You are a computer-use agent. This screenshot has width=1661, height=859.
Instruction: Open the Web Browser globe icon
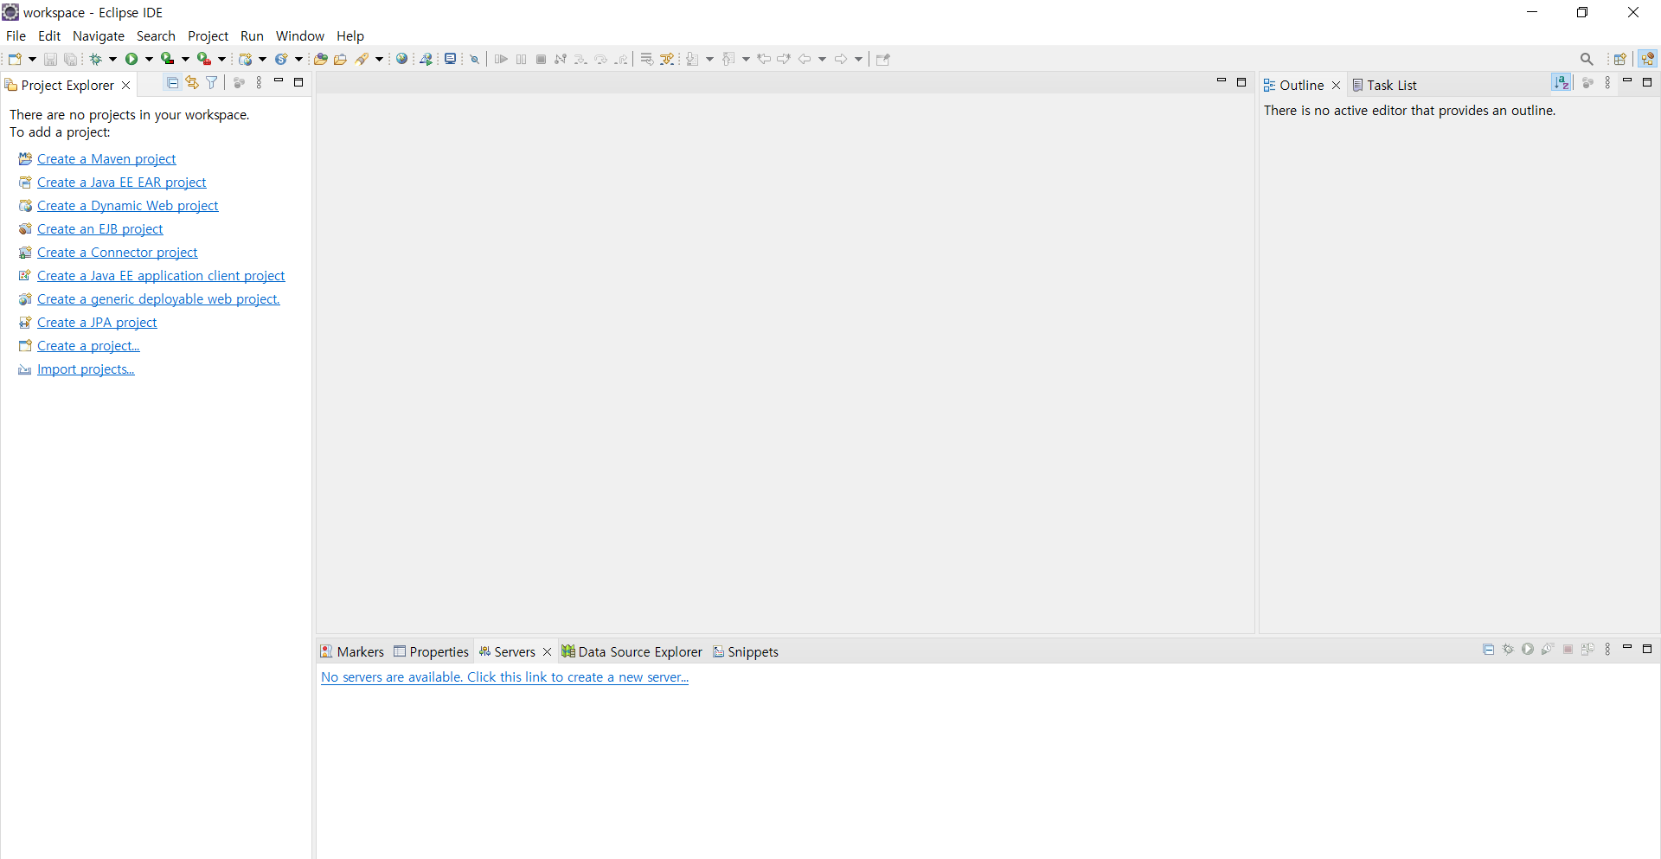click(401, 59)
